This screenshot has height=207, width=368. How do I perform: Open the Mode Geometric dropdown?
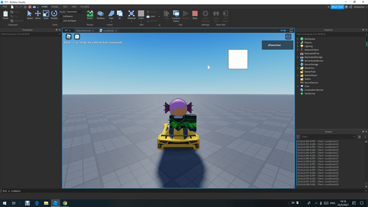75,12
